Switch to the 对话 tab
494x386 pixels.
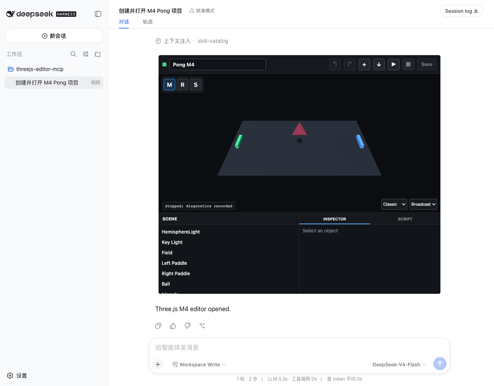point(124,22)
